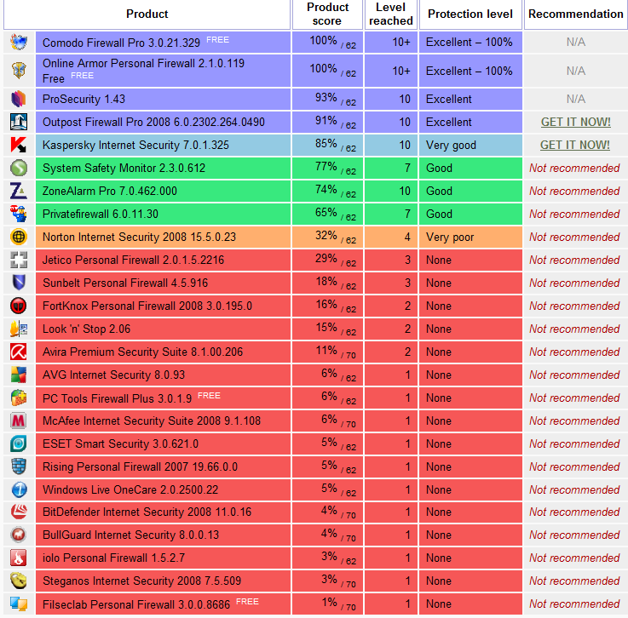Click the iolo Personal Firewall icon
The width and height of the screenshot is (628, 618).
pos(19,558)
